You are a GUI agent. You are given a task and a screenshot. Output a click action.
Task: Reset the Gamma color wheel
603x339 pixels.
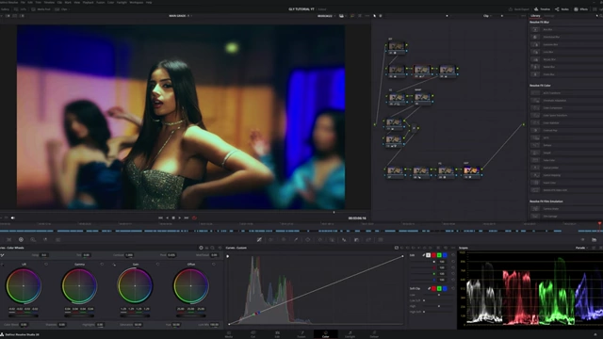pos(102,264)
